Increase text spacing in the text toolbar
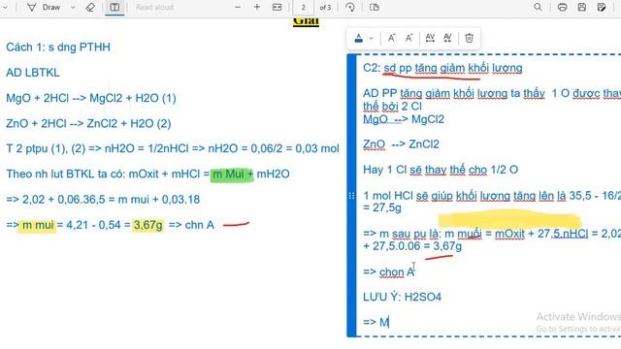The image size is (621, 349). [430, 38]
